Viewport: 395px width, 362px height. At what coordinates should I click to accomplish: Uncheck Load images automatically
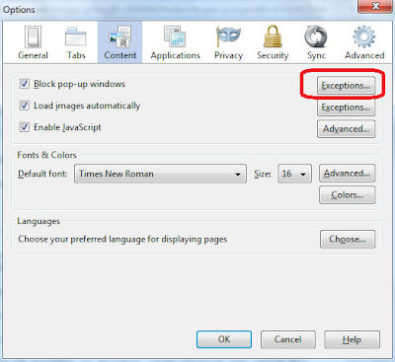[24, 106]
